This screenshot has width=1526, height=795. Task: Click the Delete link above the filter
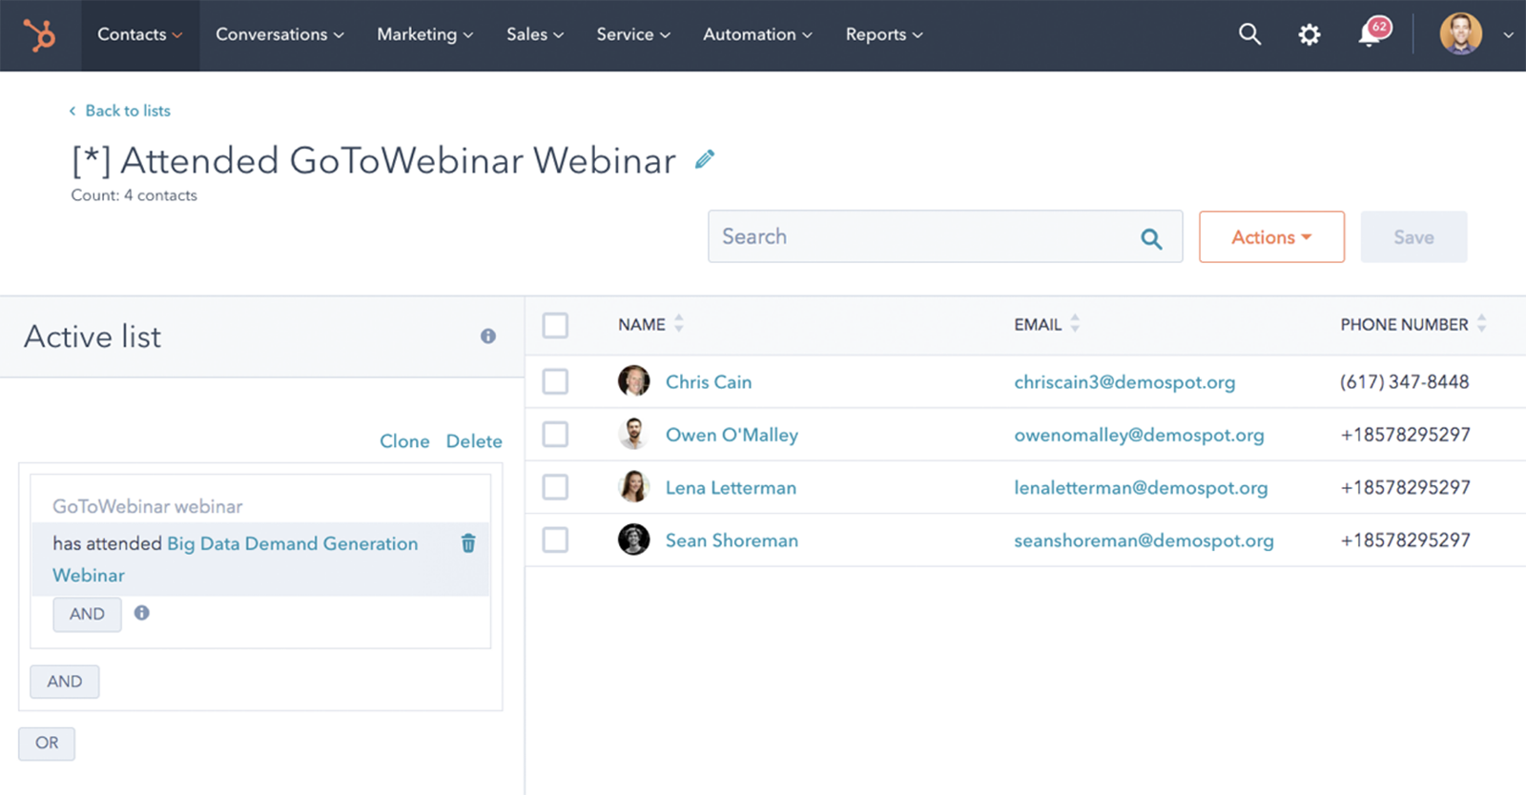(x=474, y=441)
